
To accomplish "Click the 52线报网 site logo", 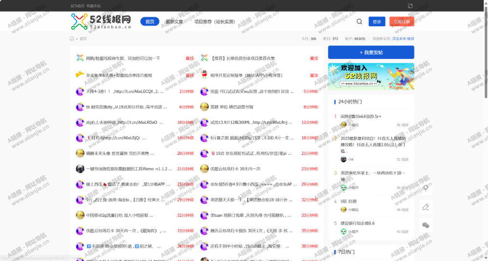I will 101,21.
